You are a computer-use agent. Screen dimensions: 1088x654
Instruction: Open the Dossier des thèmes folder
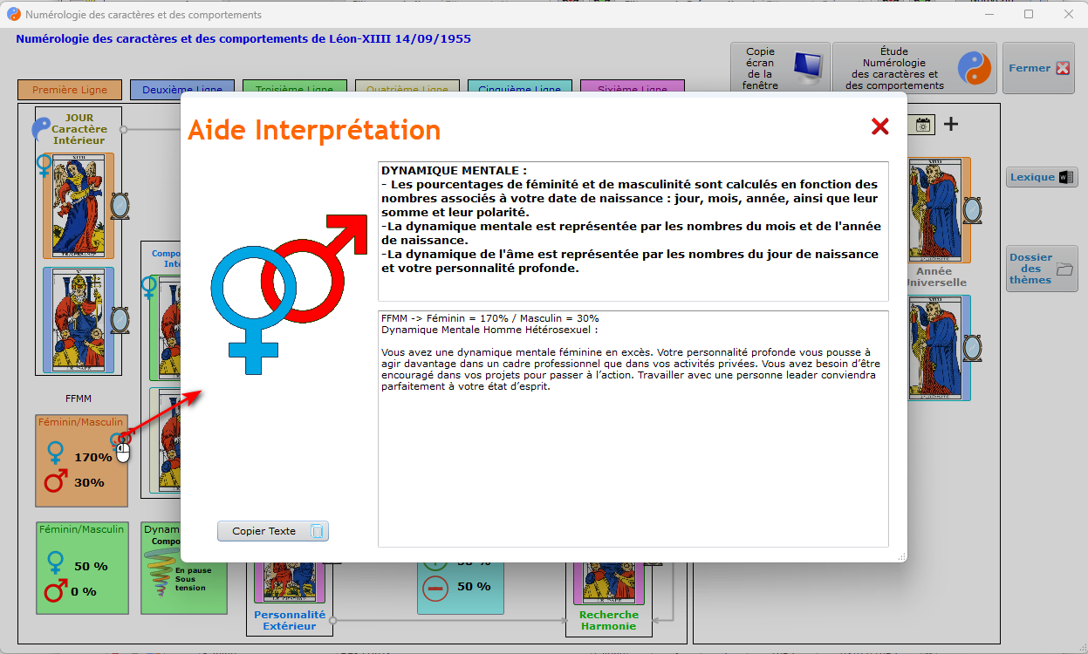[x=1042, y=269]
